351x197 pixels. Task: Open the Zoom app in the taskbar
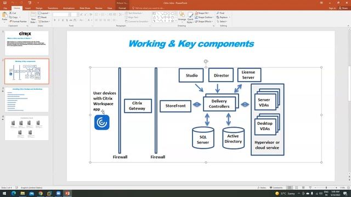pyautogui.click(x=59, y=193)
